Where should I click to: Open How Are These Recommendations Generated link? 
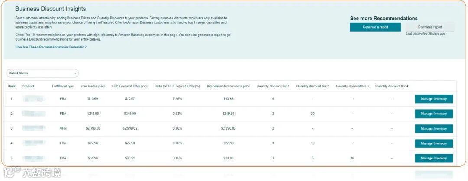(51, 47)
